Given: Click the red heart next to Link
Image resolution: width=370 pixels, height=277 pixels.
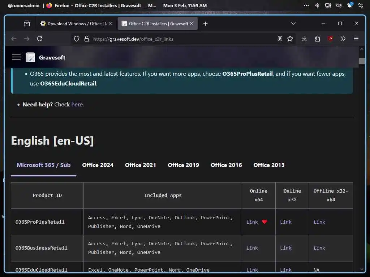Looking at the screenshot, I should (x=264, y=222).
